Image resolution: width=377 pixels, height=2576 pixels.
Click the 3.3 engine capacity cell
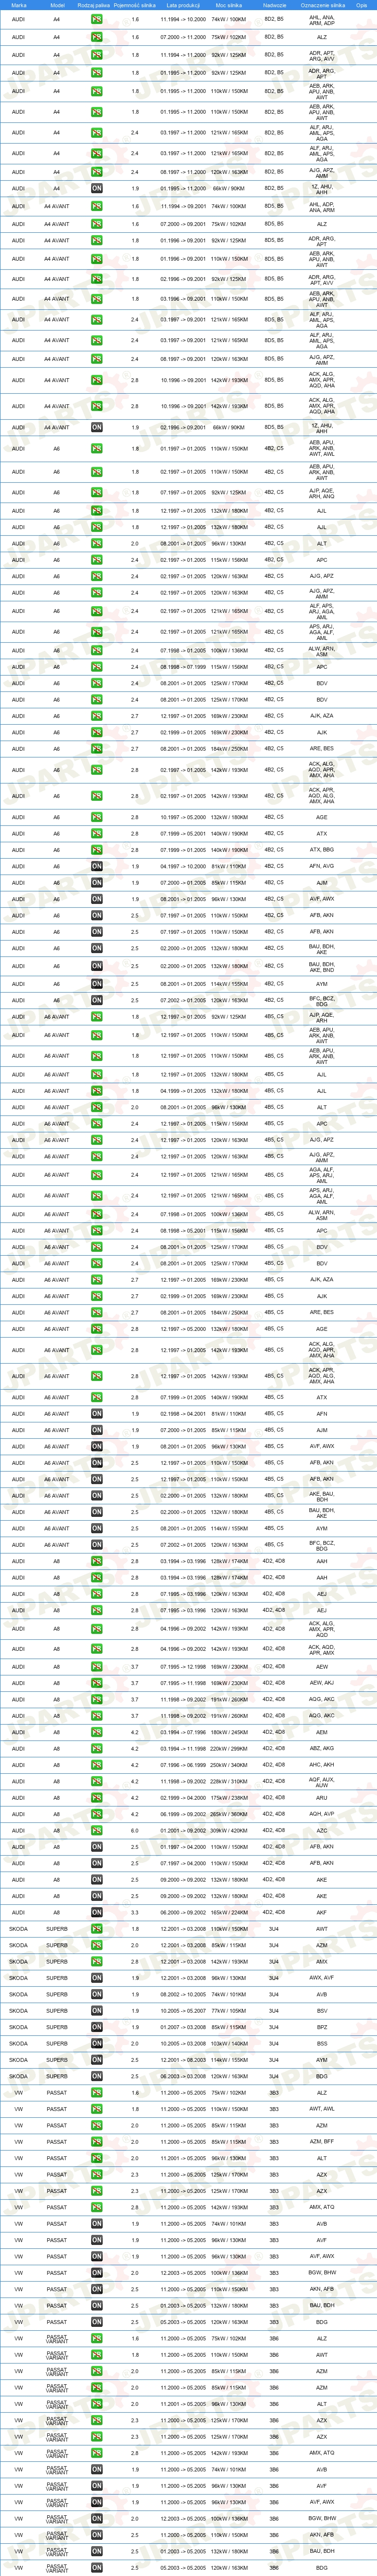(135, 1912)
